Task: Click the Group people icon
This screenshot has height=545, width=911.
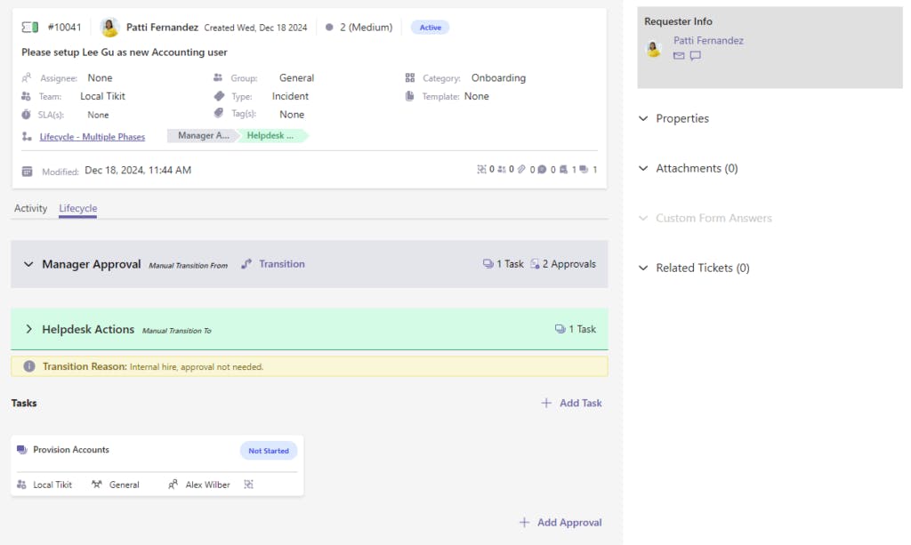Action: [x=218, y=77]
